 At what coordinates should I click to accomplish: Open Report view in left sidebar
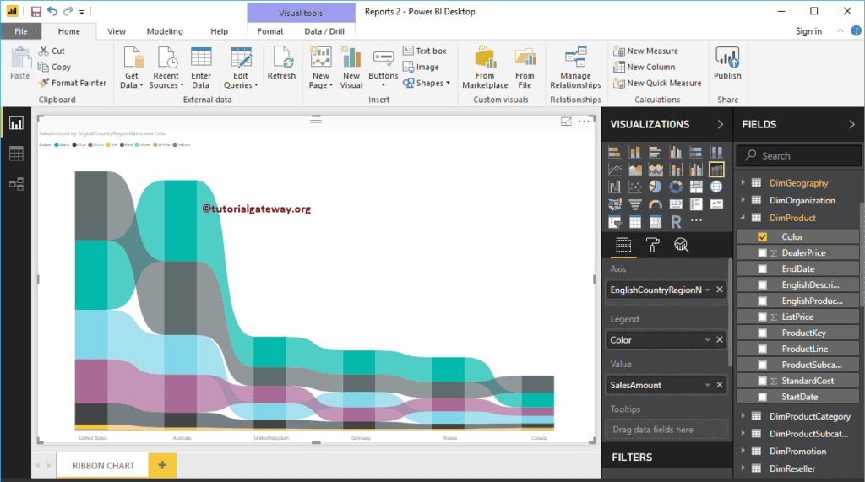pos(16,123)
